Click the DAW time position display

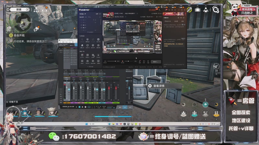[x=68, y=107]
